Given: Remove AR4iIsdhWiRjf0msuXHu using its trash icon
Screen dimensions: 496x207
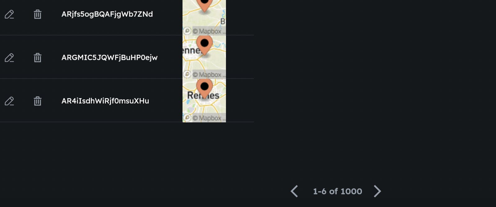Looking at the screenshot, I should click(x=38, y=101).
